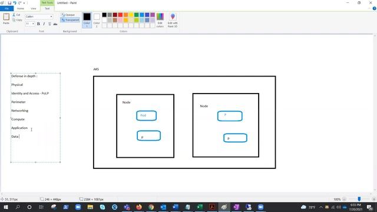Select Color 2 background box
This screenshot has height=212, width=377.
[97, 20]
